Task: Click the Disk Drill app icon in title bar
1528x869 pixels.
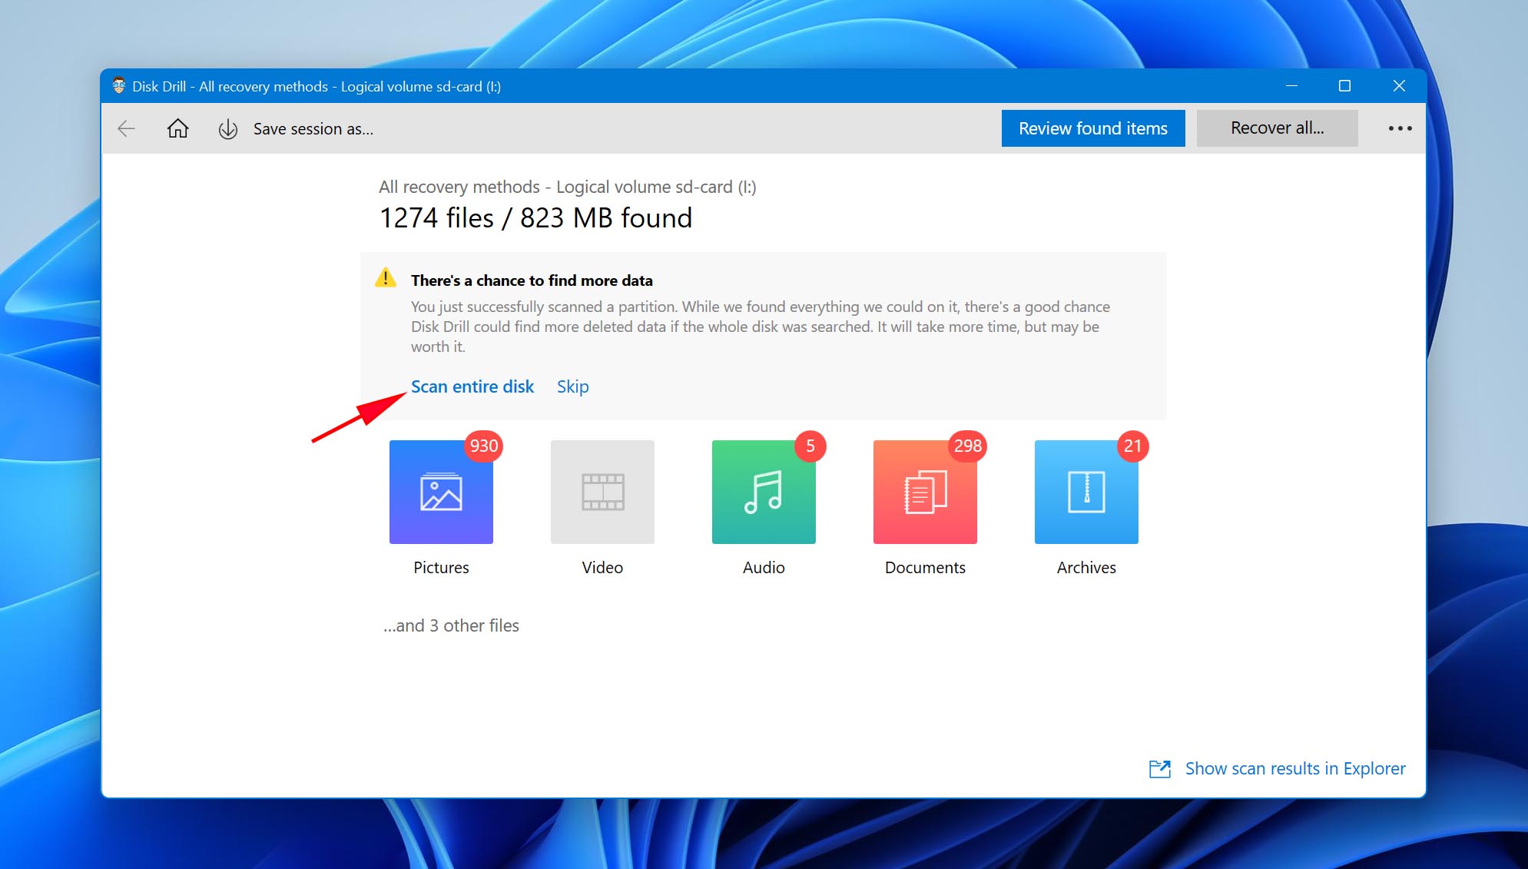Action: tap(119, 85)
